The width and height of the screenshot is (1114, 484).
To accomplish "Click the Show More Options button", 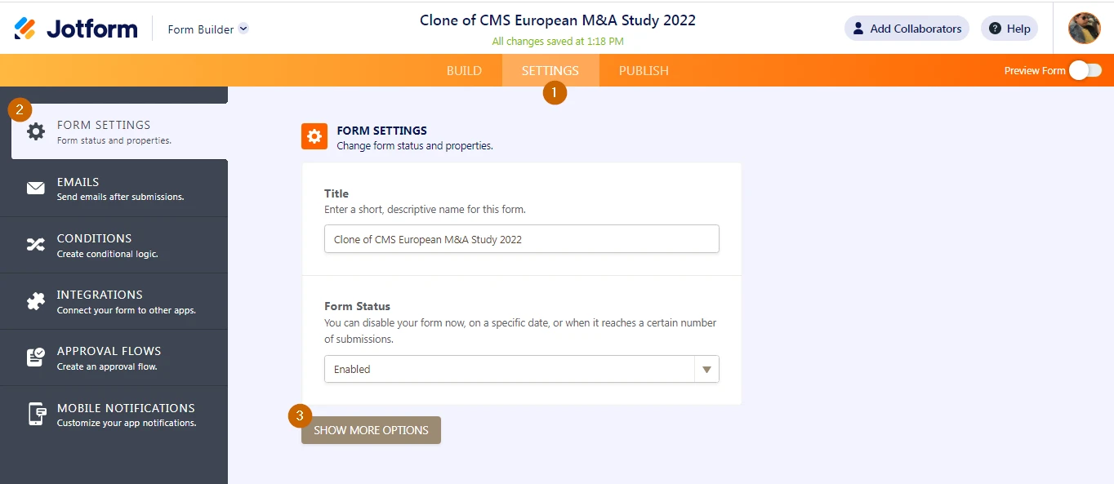I will coord(371,430).
